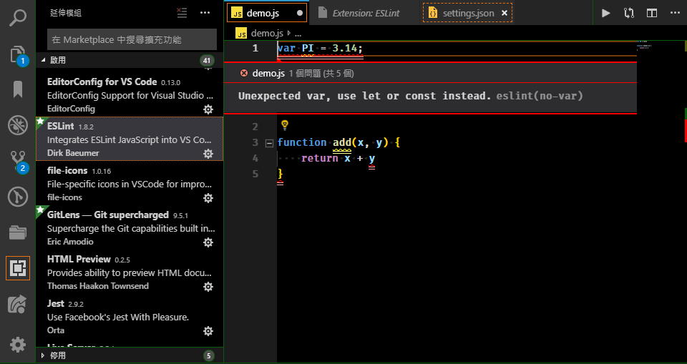The width and height of the screenshot is (687, 364).
Task: Open the Explorer files view icon
Action: (17, 54)
